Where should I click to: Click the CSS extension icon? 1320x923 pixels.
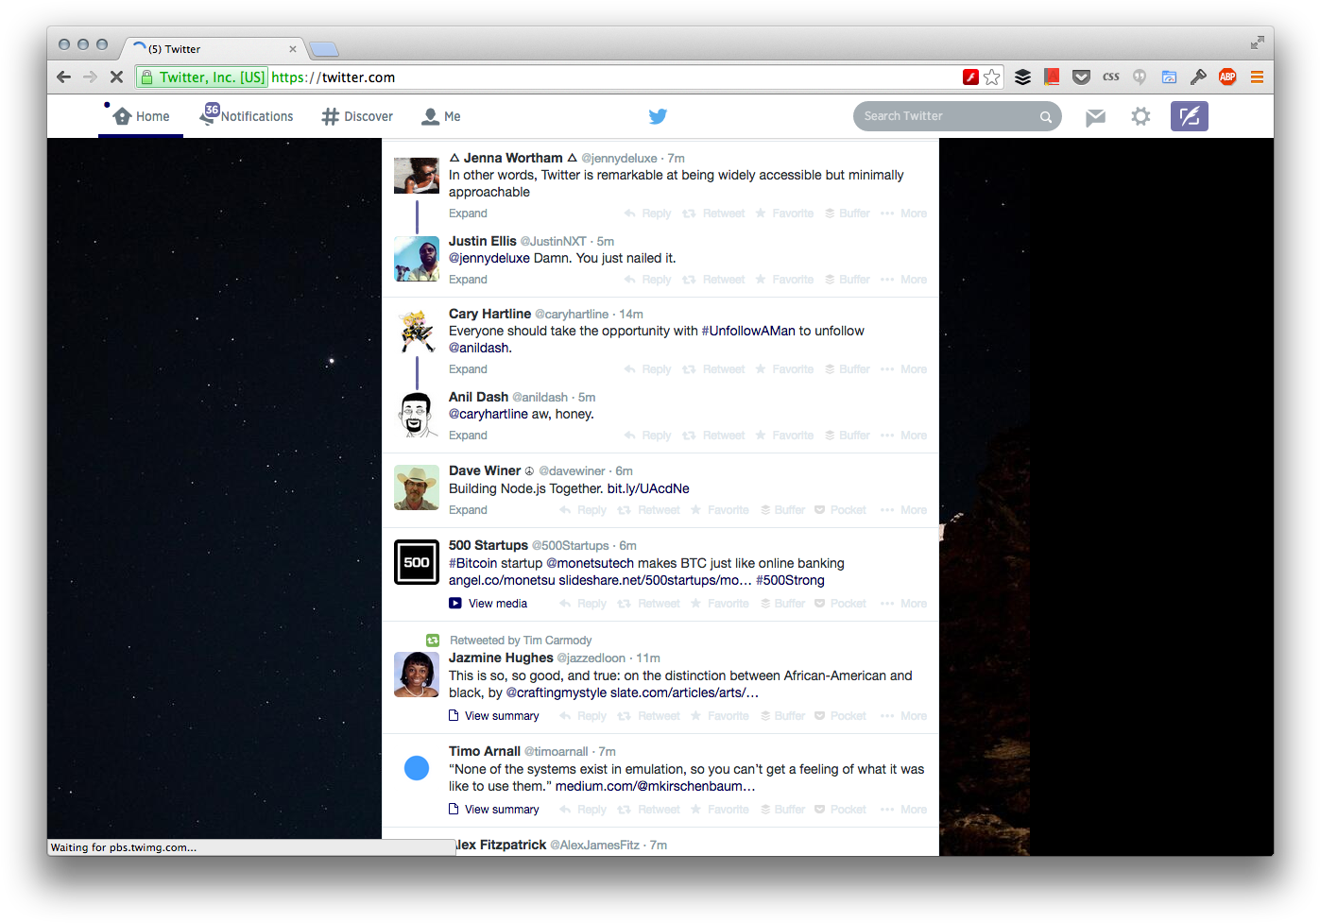tap(1111, 77)
